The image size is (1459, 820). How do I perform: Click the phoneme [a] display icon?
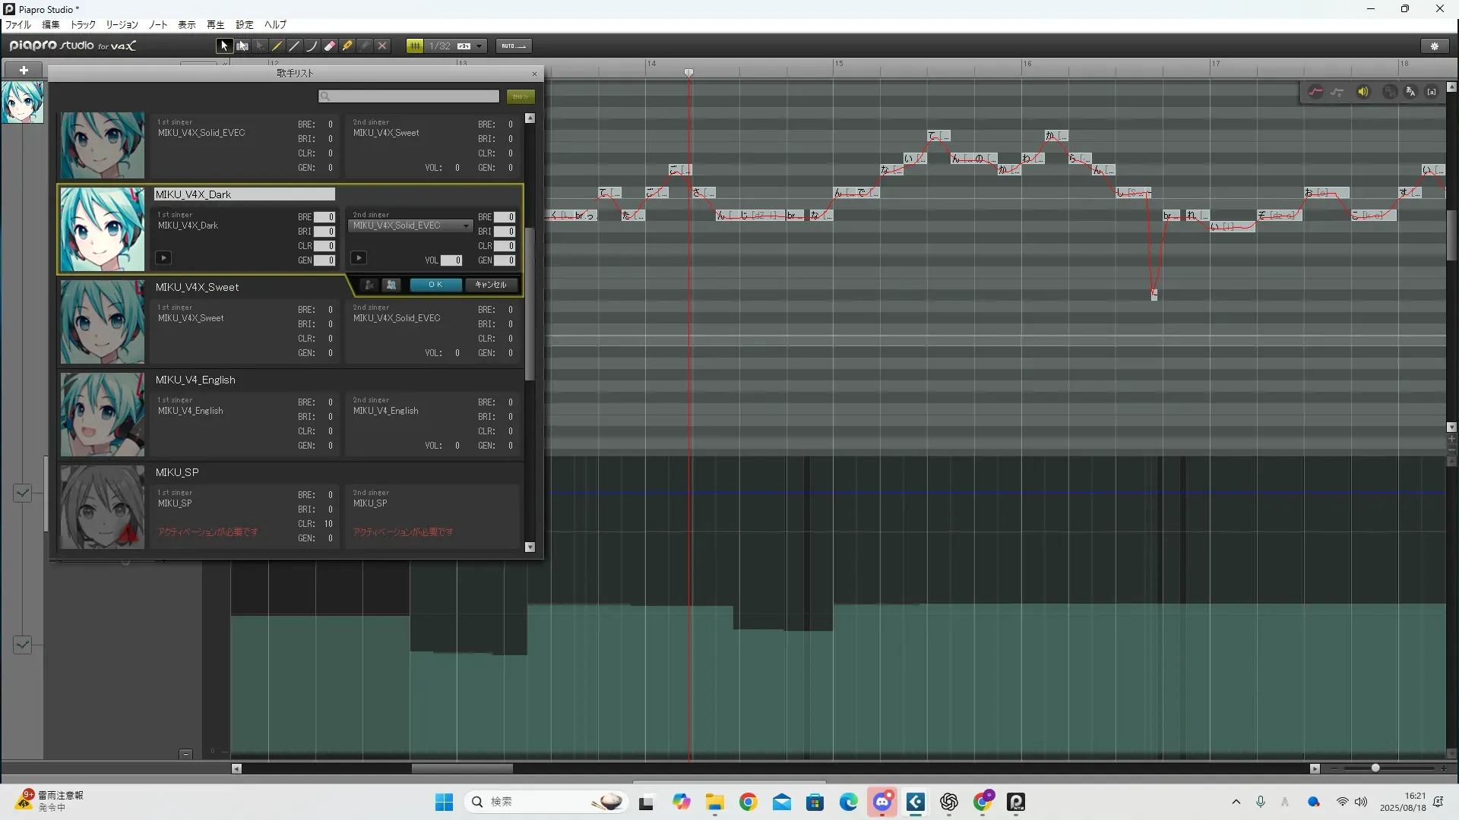1432,92
